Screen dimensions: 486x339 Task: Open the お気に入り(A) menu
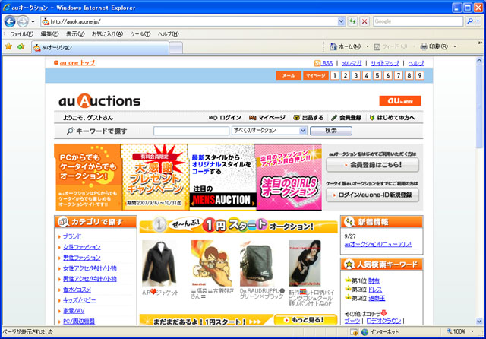pos(107,33)
